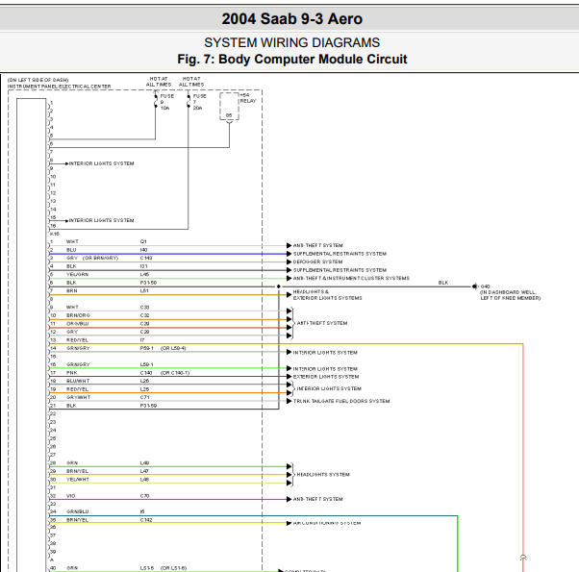
Task: Click circuit code "L45"
Action: pos(144,275)
